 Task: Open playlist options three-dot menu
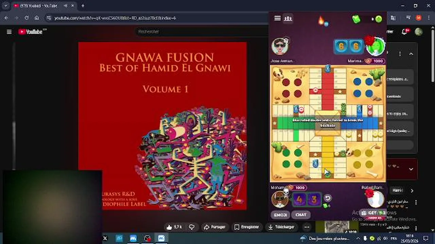click(400, 54)
